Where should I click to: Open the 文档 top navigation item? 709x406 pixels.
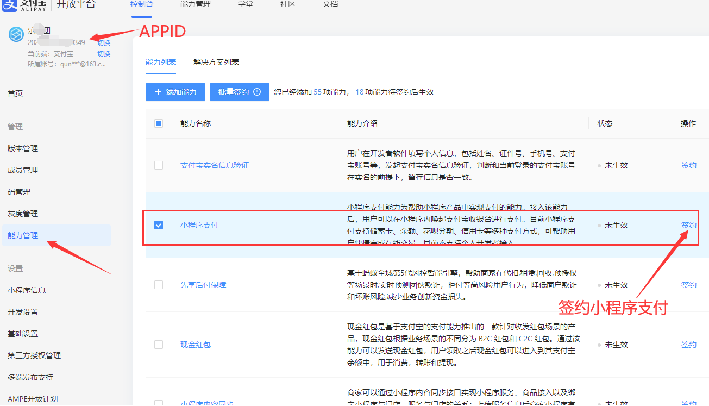330,4
